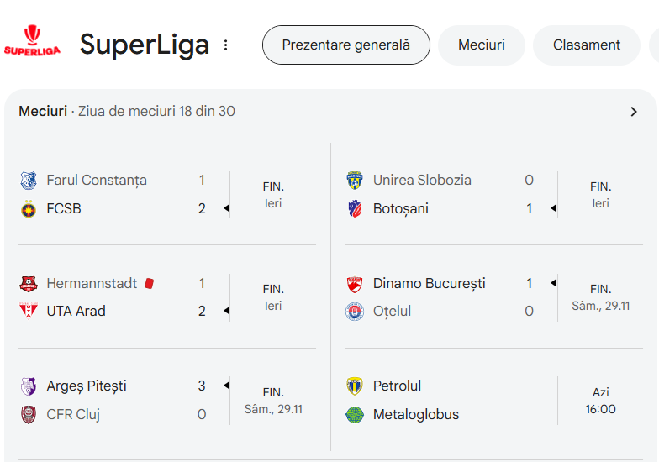
Task: Click the Oțelul team crest
Action: click(355, 312)
